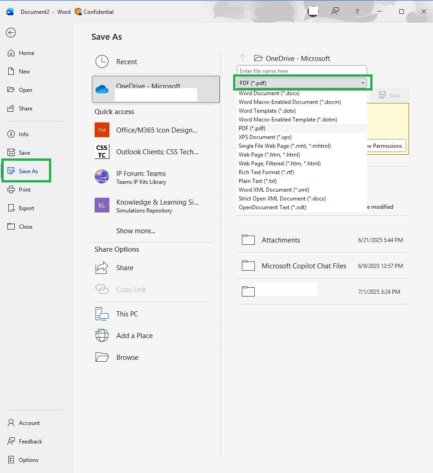Screen dimensions: 433x473
Task: Select OpenDocument Text (*.odt) format
Action: 302,207
